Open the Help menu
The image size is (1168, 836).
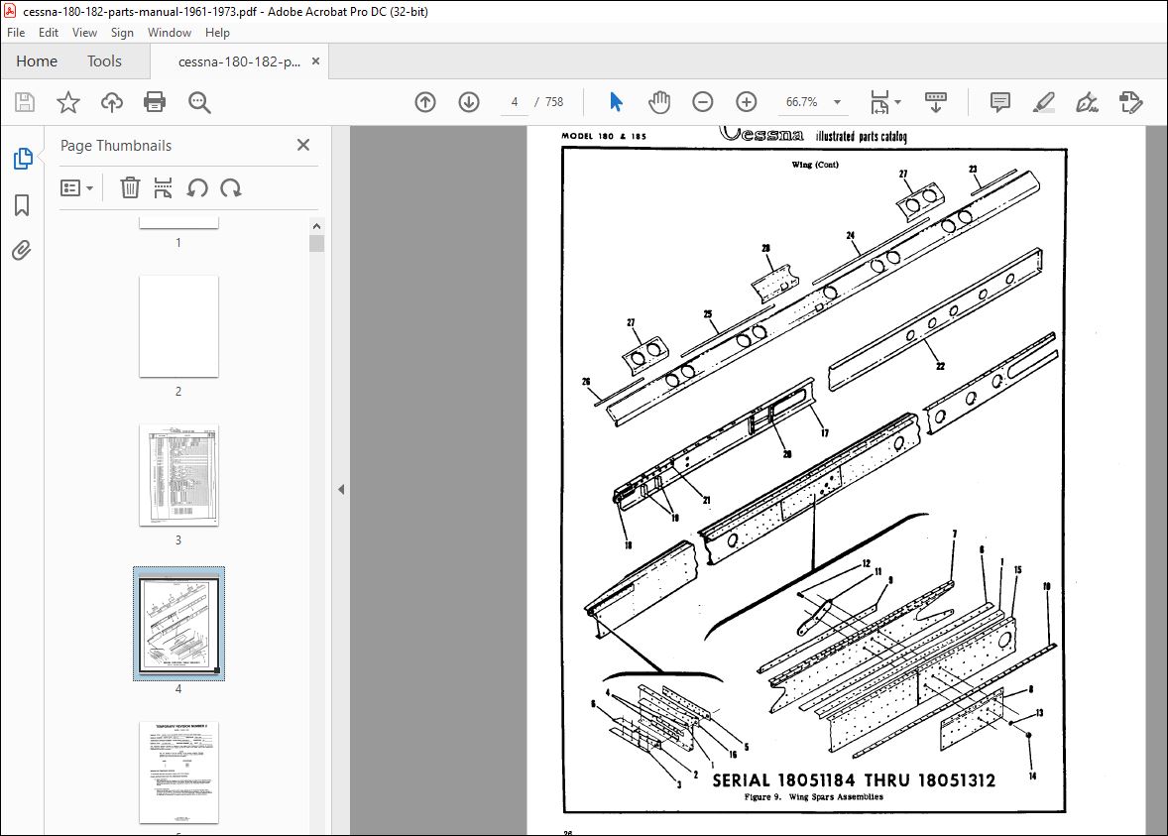click(217, 33)
